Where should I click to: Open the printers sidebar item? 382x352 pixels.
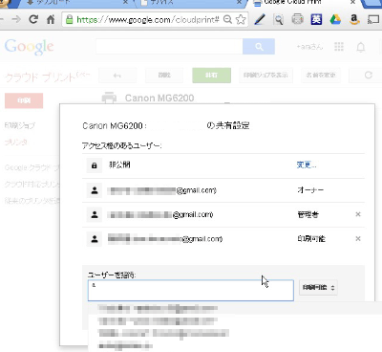pos(16,142)
